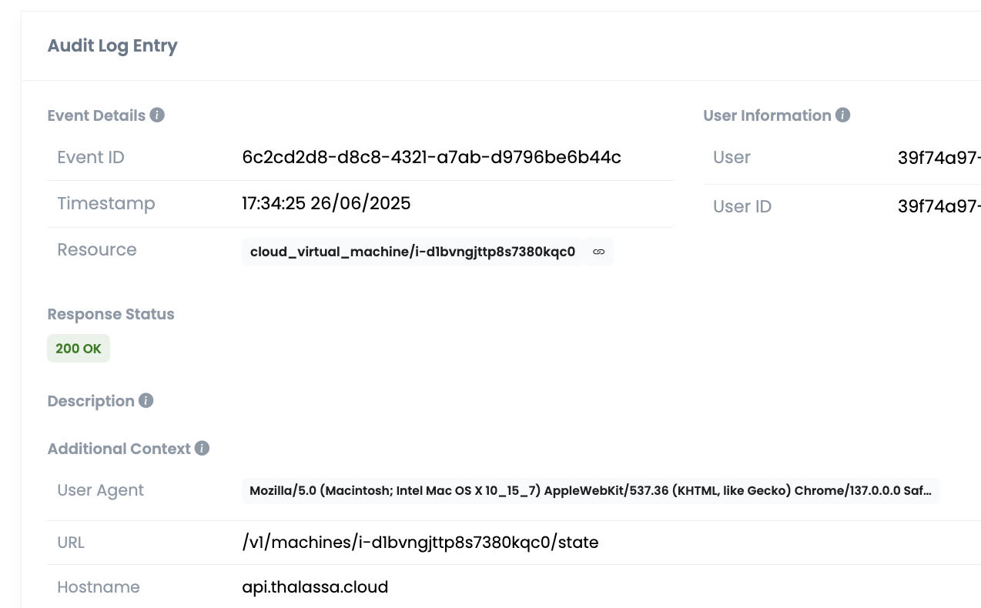
Task: Click the Timestamp value 17:34:25 26/06/2025
Action: pyautogui.click(x=326, y=203)
